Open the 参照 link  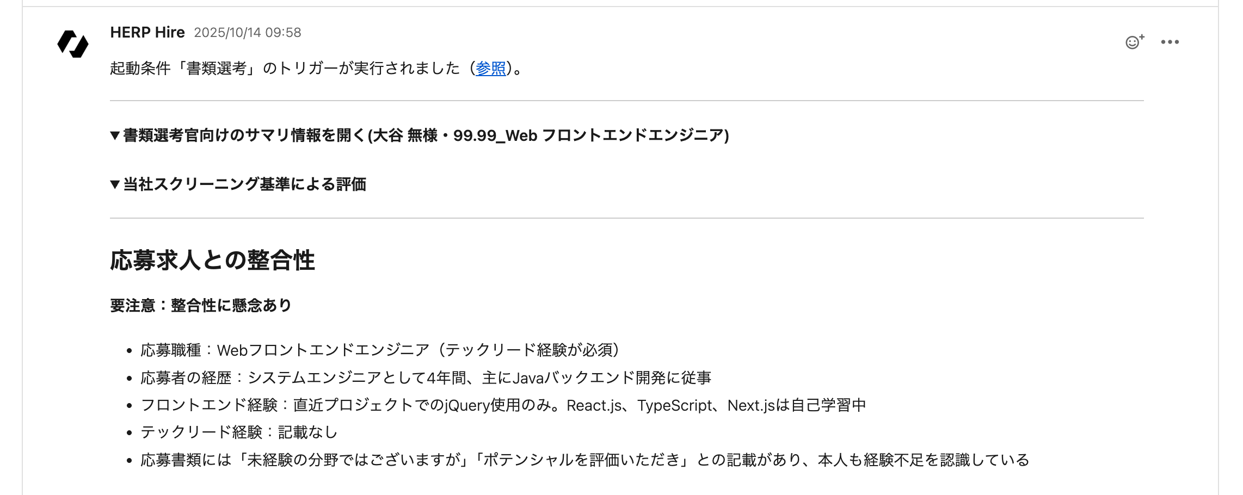(x=490, y=69)
